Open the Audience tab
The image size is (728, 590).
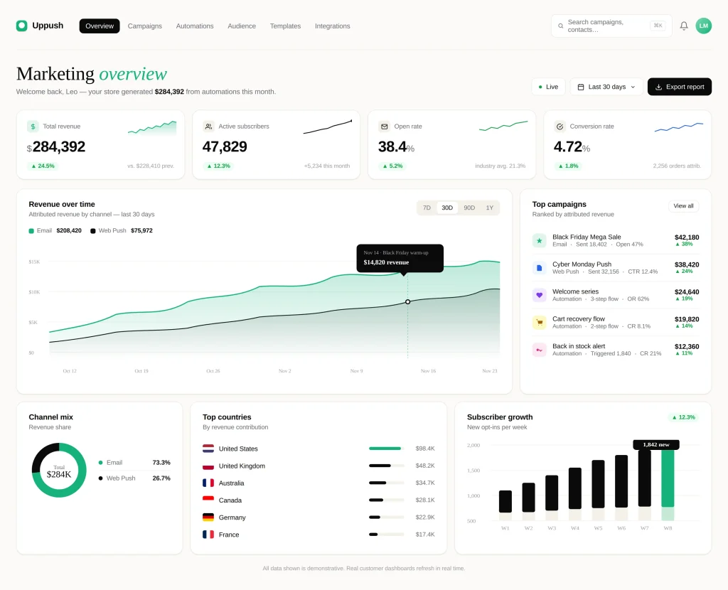tap(242, 26)
